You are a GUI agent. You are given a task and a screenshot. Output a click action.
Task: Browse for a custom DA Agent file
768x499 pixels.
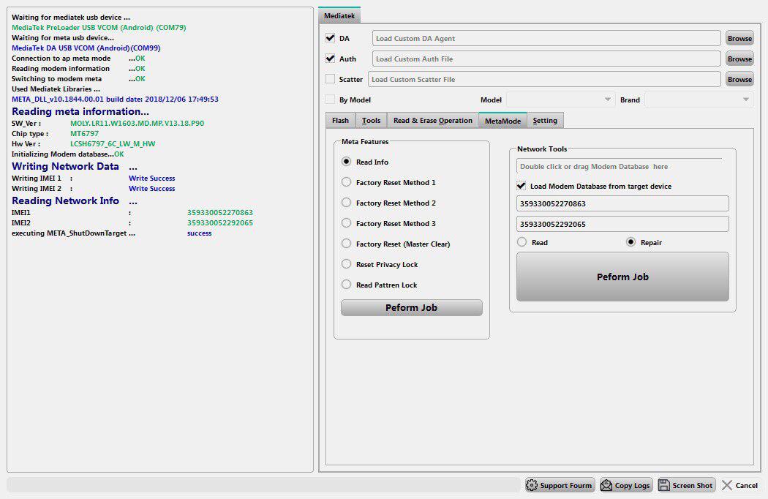point(739,38)
